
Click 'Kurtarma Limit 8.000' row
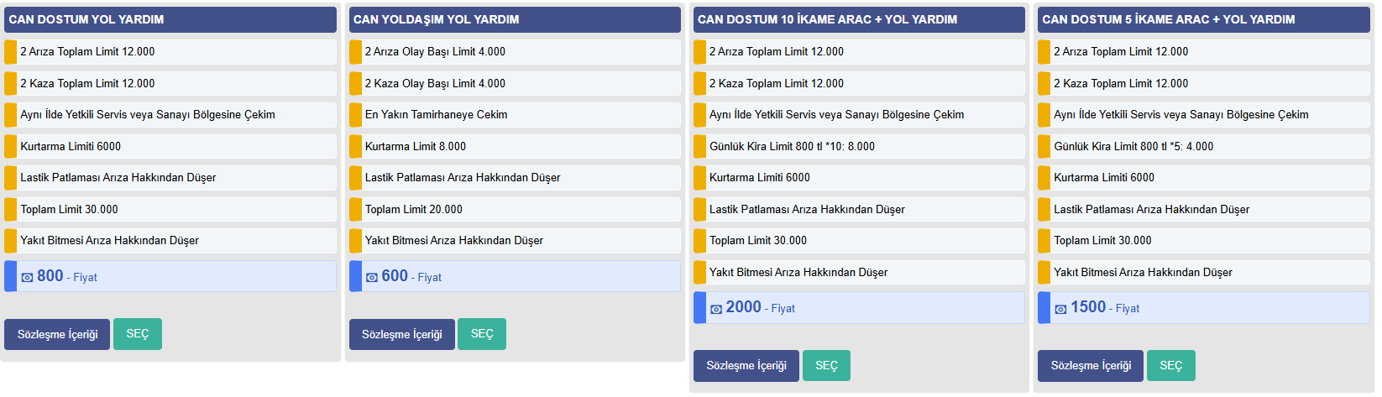click(x=515, y=146)
